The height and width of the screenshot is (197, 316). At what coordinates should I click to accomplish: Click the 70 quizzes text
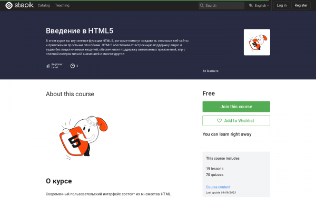tap(215, 175)
